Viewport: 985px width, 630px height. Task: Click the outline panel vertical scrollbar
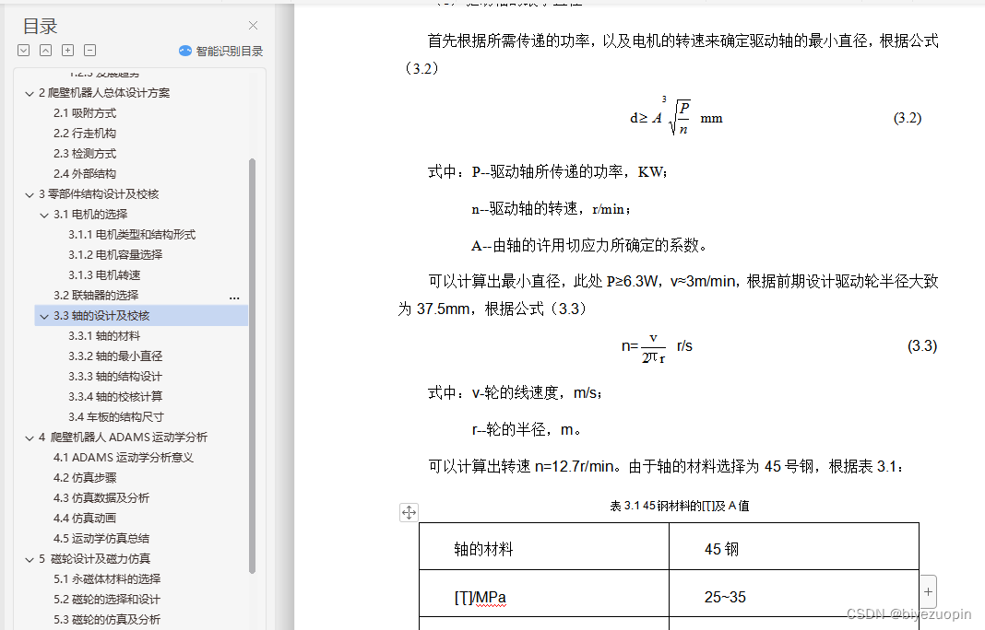point(252,366)
